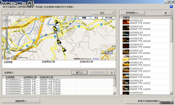The width and height of the screenshot is (175, 105).
Task: Select file name DSC09430.JPG
Action: pyautogui.click(x=136, y=45)
